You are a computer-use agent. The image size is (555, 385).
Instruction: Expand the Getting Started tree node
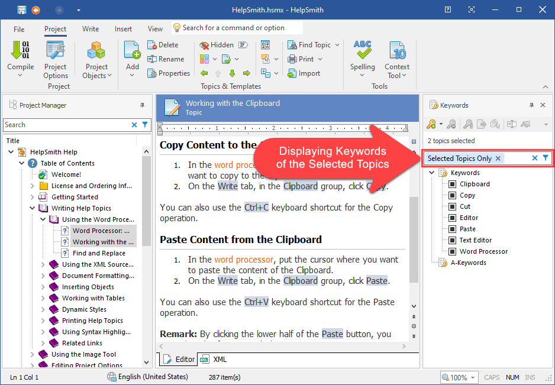tap(33, 197)
